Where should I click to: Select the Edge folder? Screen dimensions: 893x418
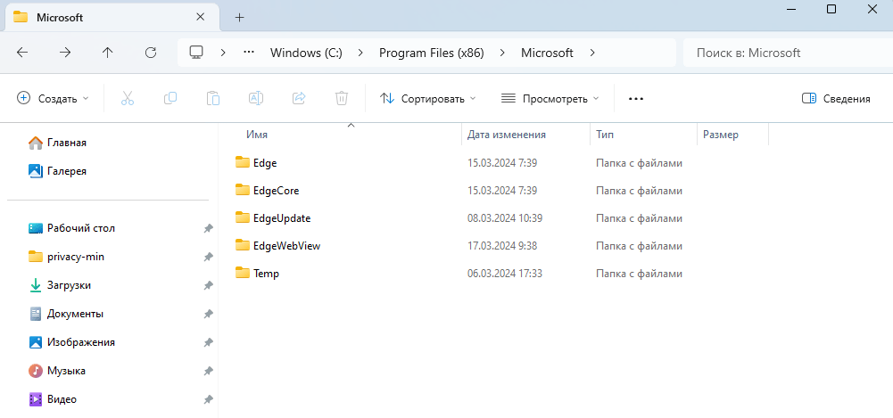click(256, 162)
